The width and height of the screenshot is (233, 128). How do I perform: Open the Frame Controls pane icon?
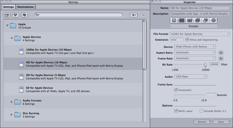click(x=190, y=20)
